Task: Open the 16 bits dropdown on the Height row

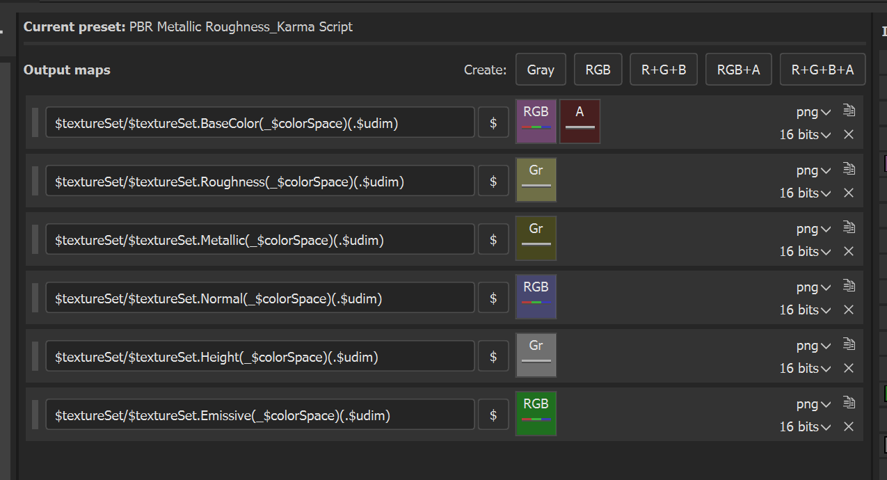Action: 805,368
